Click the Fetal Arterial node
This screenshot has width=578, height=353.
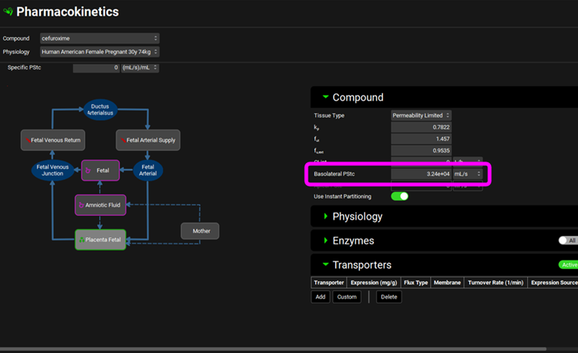tap(148, 170)
